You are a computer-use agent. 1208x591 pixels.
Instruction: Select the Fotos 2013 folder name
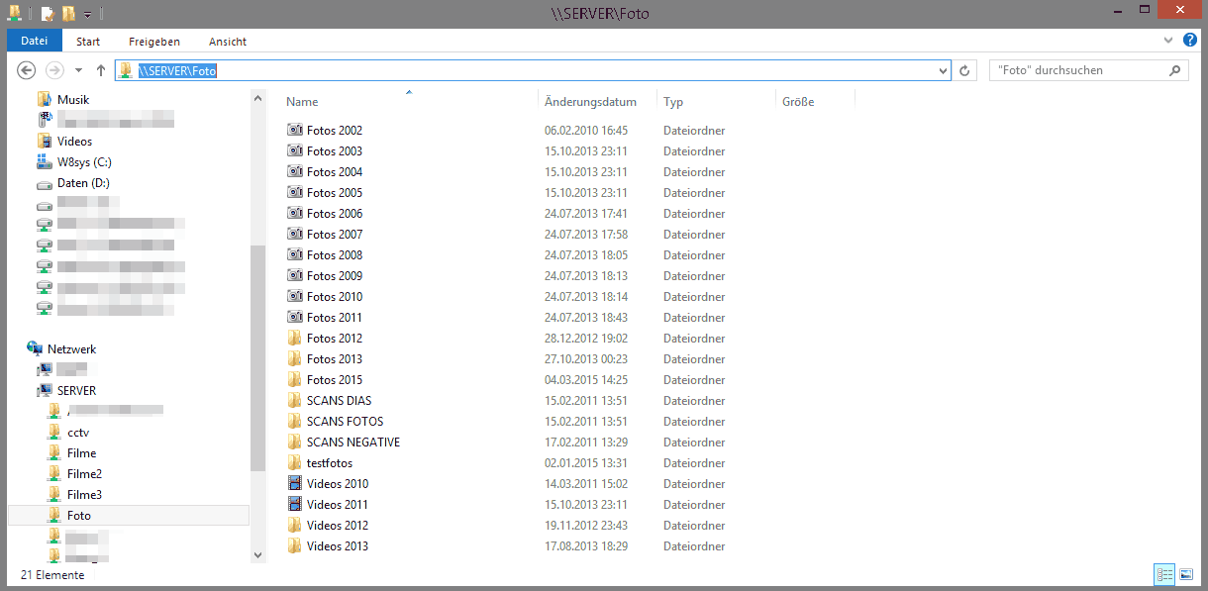pyautogui.click(x=335, y=358)
